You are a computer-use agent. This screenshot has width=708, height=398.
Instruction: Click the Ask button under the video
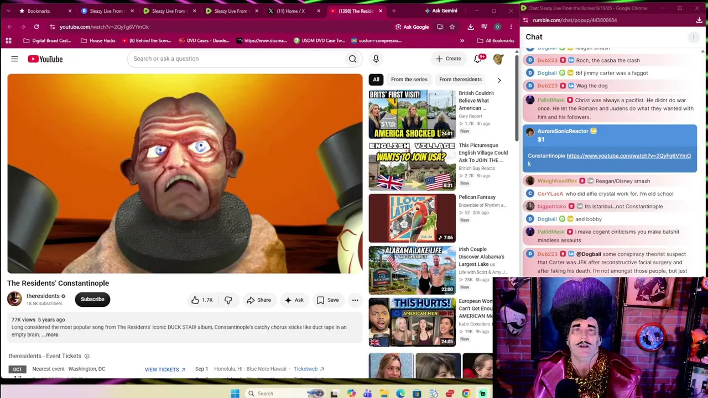tap(294, 300)
